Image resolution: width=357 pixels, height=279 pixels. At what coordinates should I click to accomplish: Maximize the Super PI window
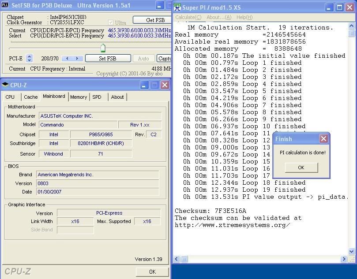coord(339,7)
